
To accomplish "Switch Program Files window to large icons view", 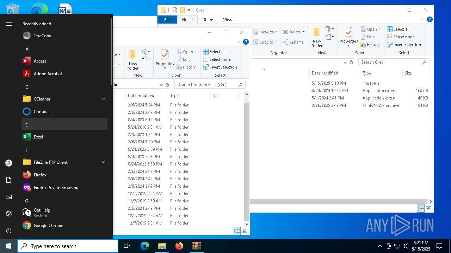I will (245, 231).
